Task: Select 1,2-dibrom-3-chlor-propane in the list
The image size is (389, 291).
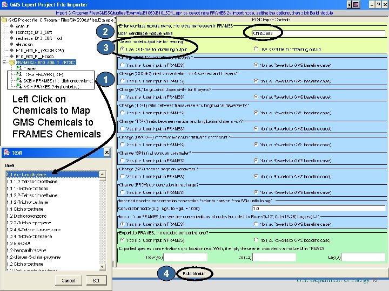Action: (x=52, y=257)
